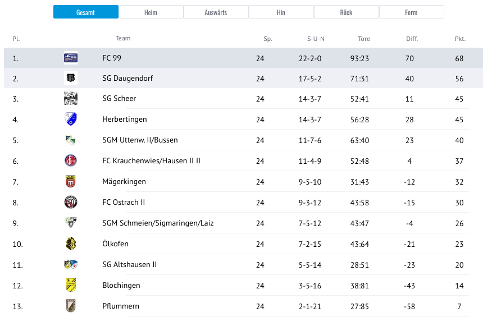Click the SG Scheer crest icon
The image size is (483, 326).
click(70, 99)
